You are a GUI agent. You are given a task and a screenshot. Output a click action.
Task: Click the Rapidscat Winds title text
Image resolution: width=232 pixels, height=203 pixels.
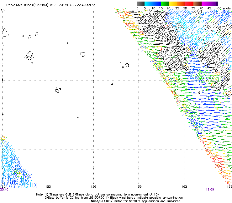click(51, 5)
